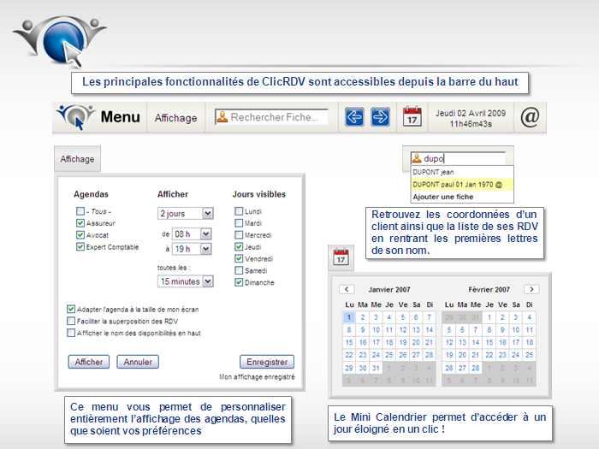Select 31 in Janvier 2007 calendar
The width and height of the screenshot is (599, 449).
pyautogui.click(x=376, y=368)
